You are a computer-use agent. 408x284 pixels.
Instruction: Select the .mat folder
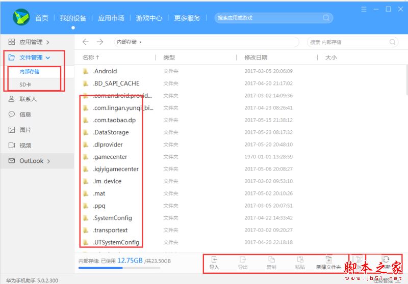click(x=99, y=193)
